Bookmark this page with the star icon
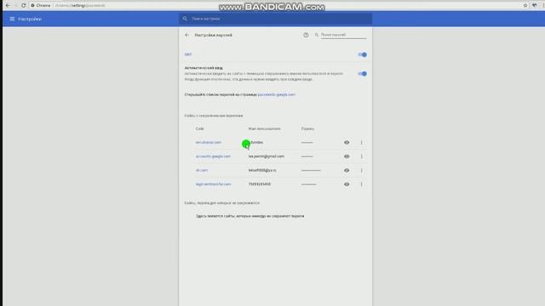This screenshot has width=545, height=306. click(x=525, y=6)
